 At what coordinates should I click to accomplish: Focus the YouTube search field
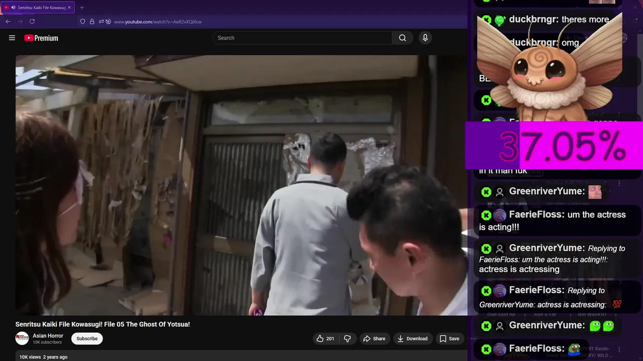coord(302,38)
